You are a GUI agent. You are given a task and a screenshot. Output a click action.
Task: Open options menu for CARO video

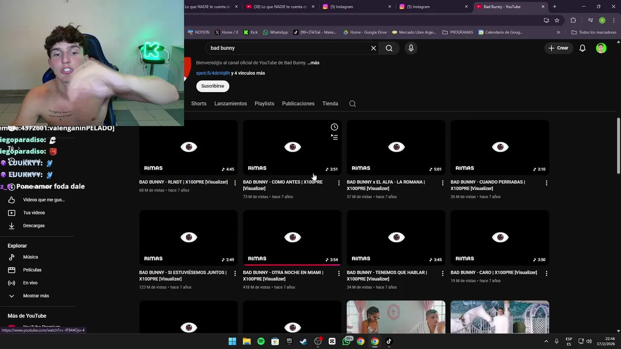pyautogui.click(x=546, y=273)
